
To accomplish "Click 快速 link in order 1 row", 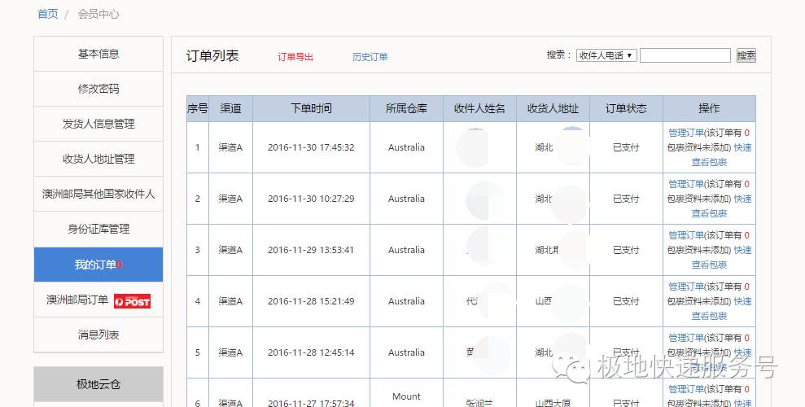I will pos(743,147).
